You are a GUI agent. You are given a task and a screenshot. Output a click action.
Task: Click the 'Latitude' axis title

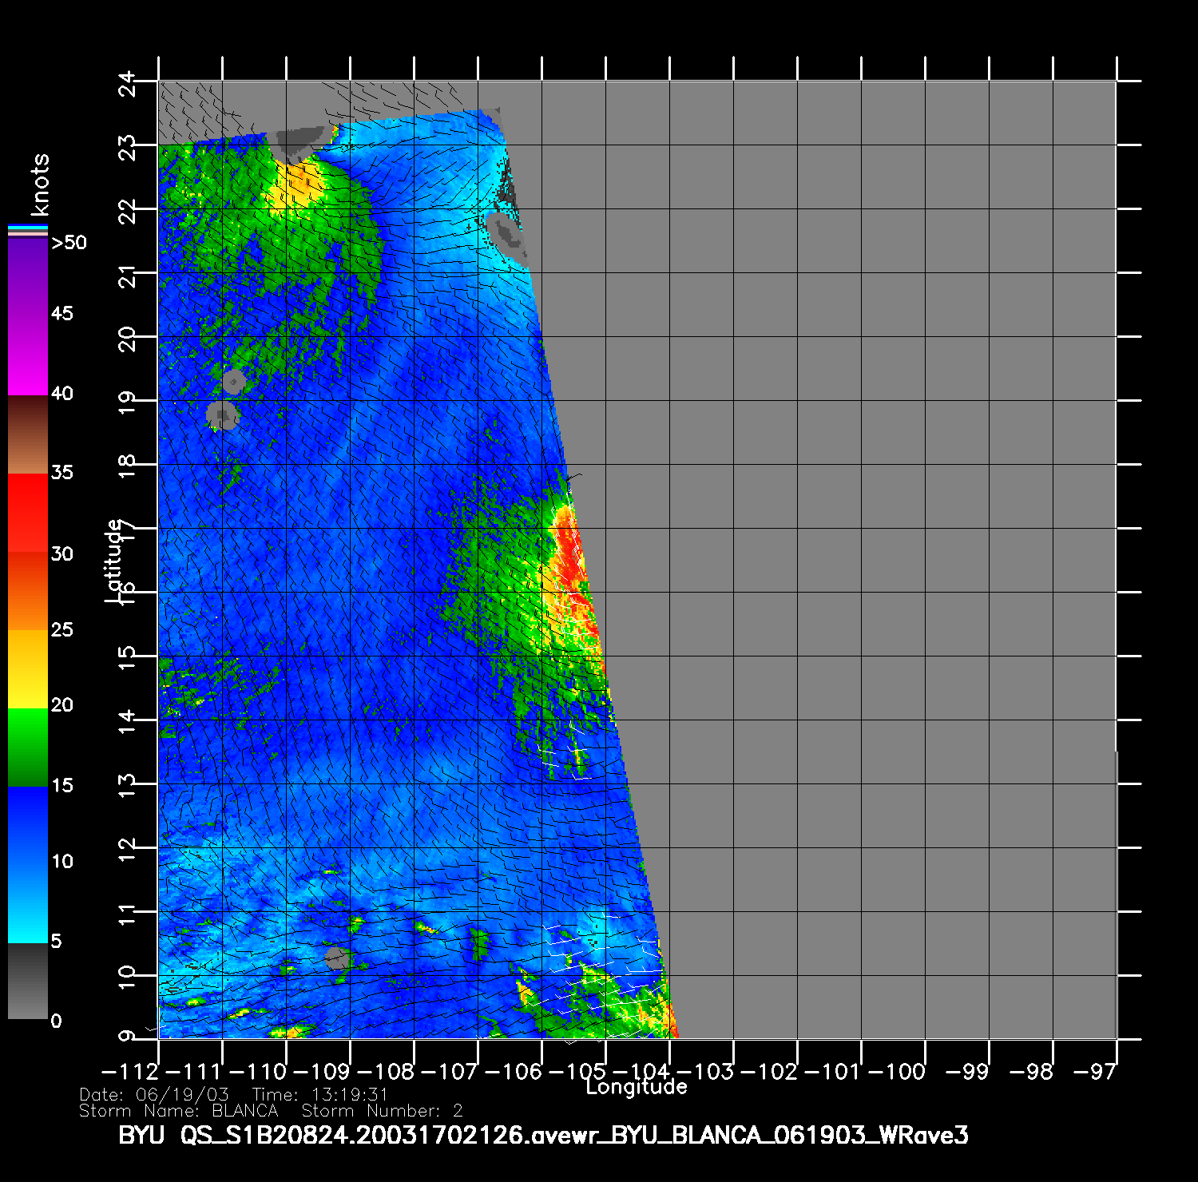[x=114, y=560]
